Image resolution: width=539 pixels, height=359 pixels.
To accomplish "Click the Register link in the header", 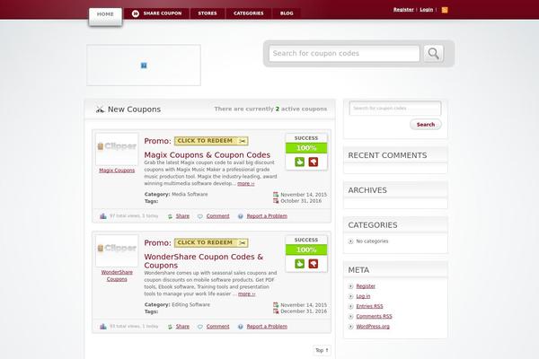I will coord(403,10).
